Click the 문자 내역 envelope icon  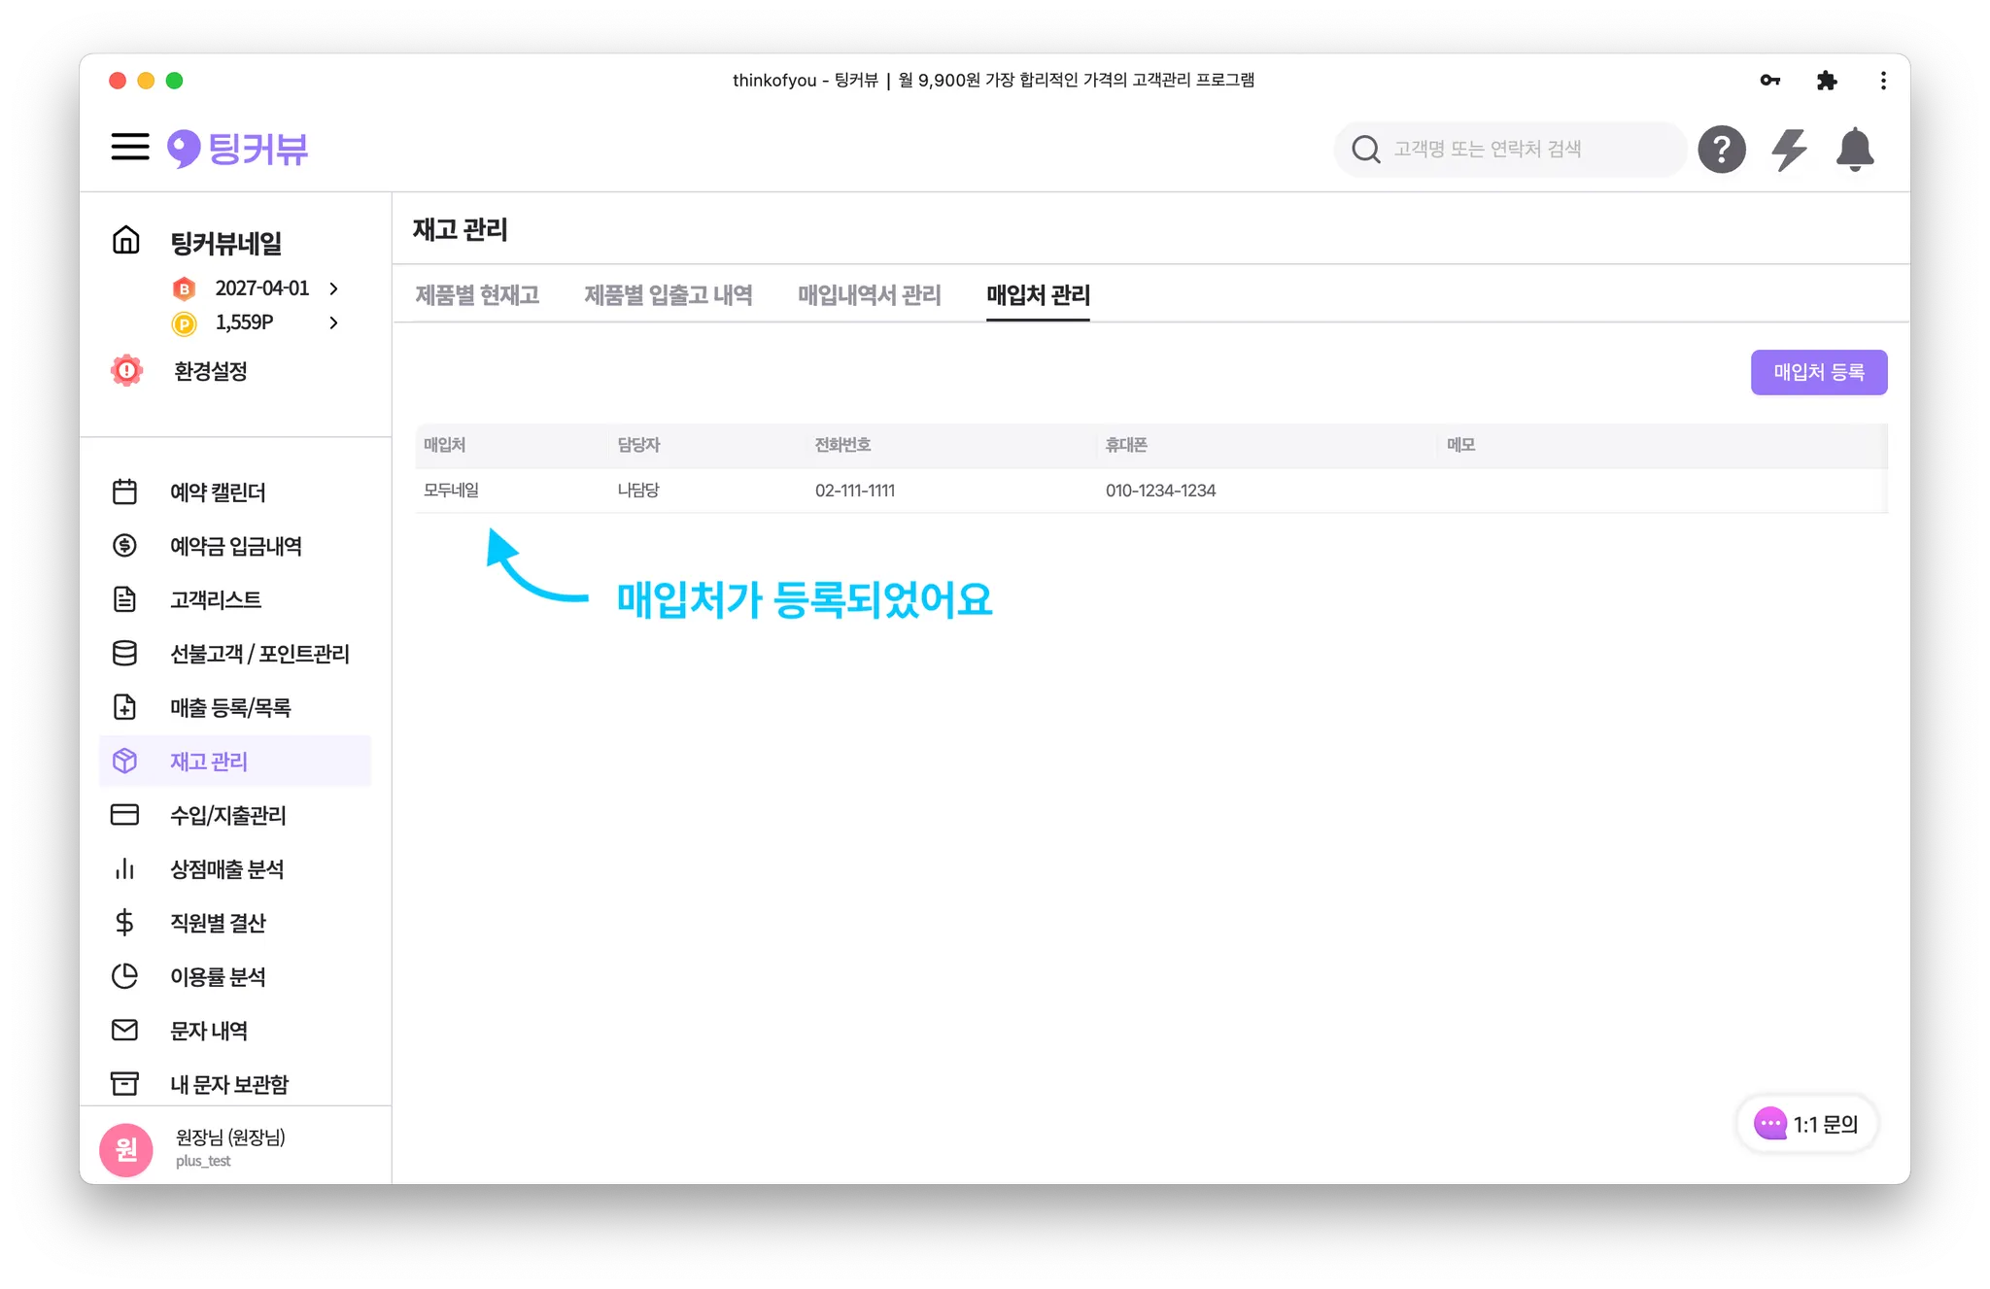(125, 1031)
